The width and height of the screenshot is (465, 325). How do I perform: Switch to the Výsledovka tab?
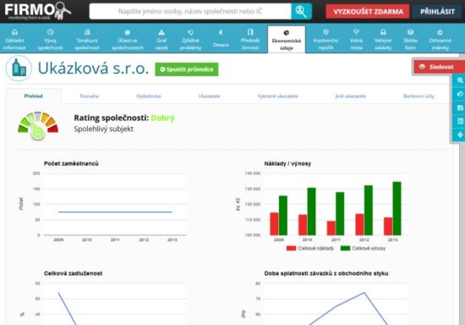(x=148, y=96)
